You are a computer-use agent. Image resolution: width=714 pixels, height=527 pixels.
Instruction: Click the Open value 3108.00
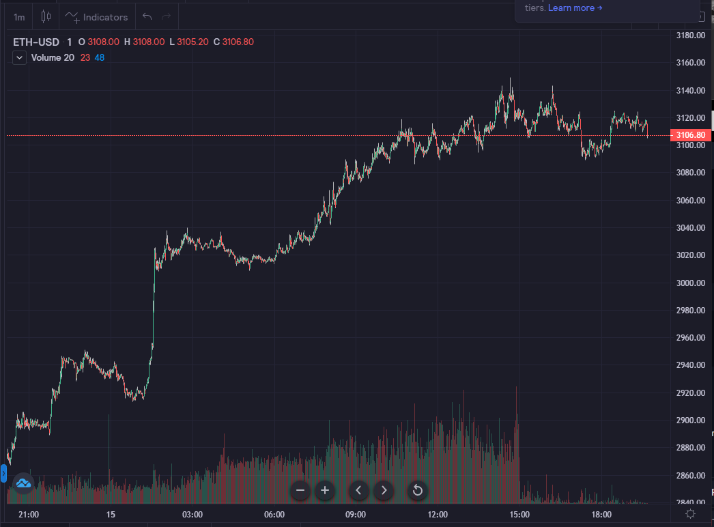tap(103, 42)
